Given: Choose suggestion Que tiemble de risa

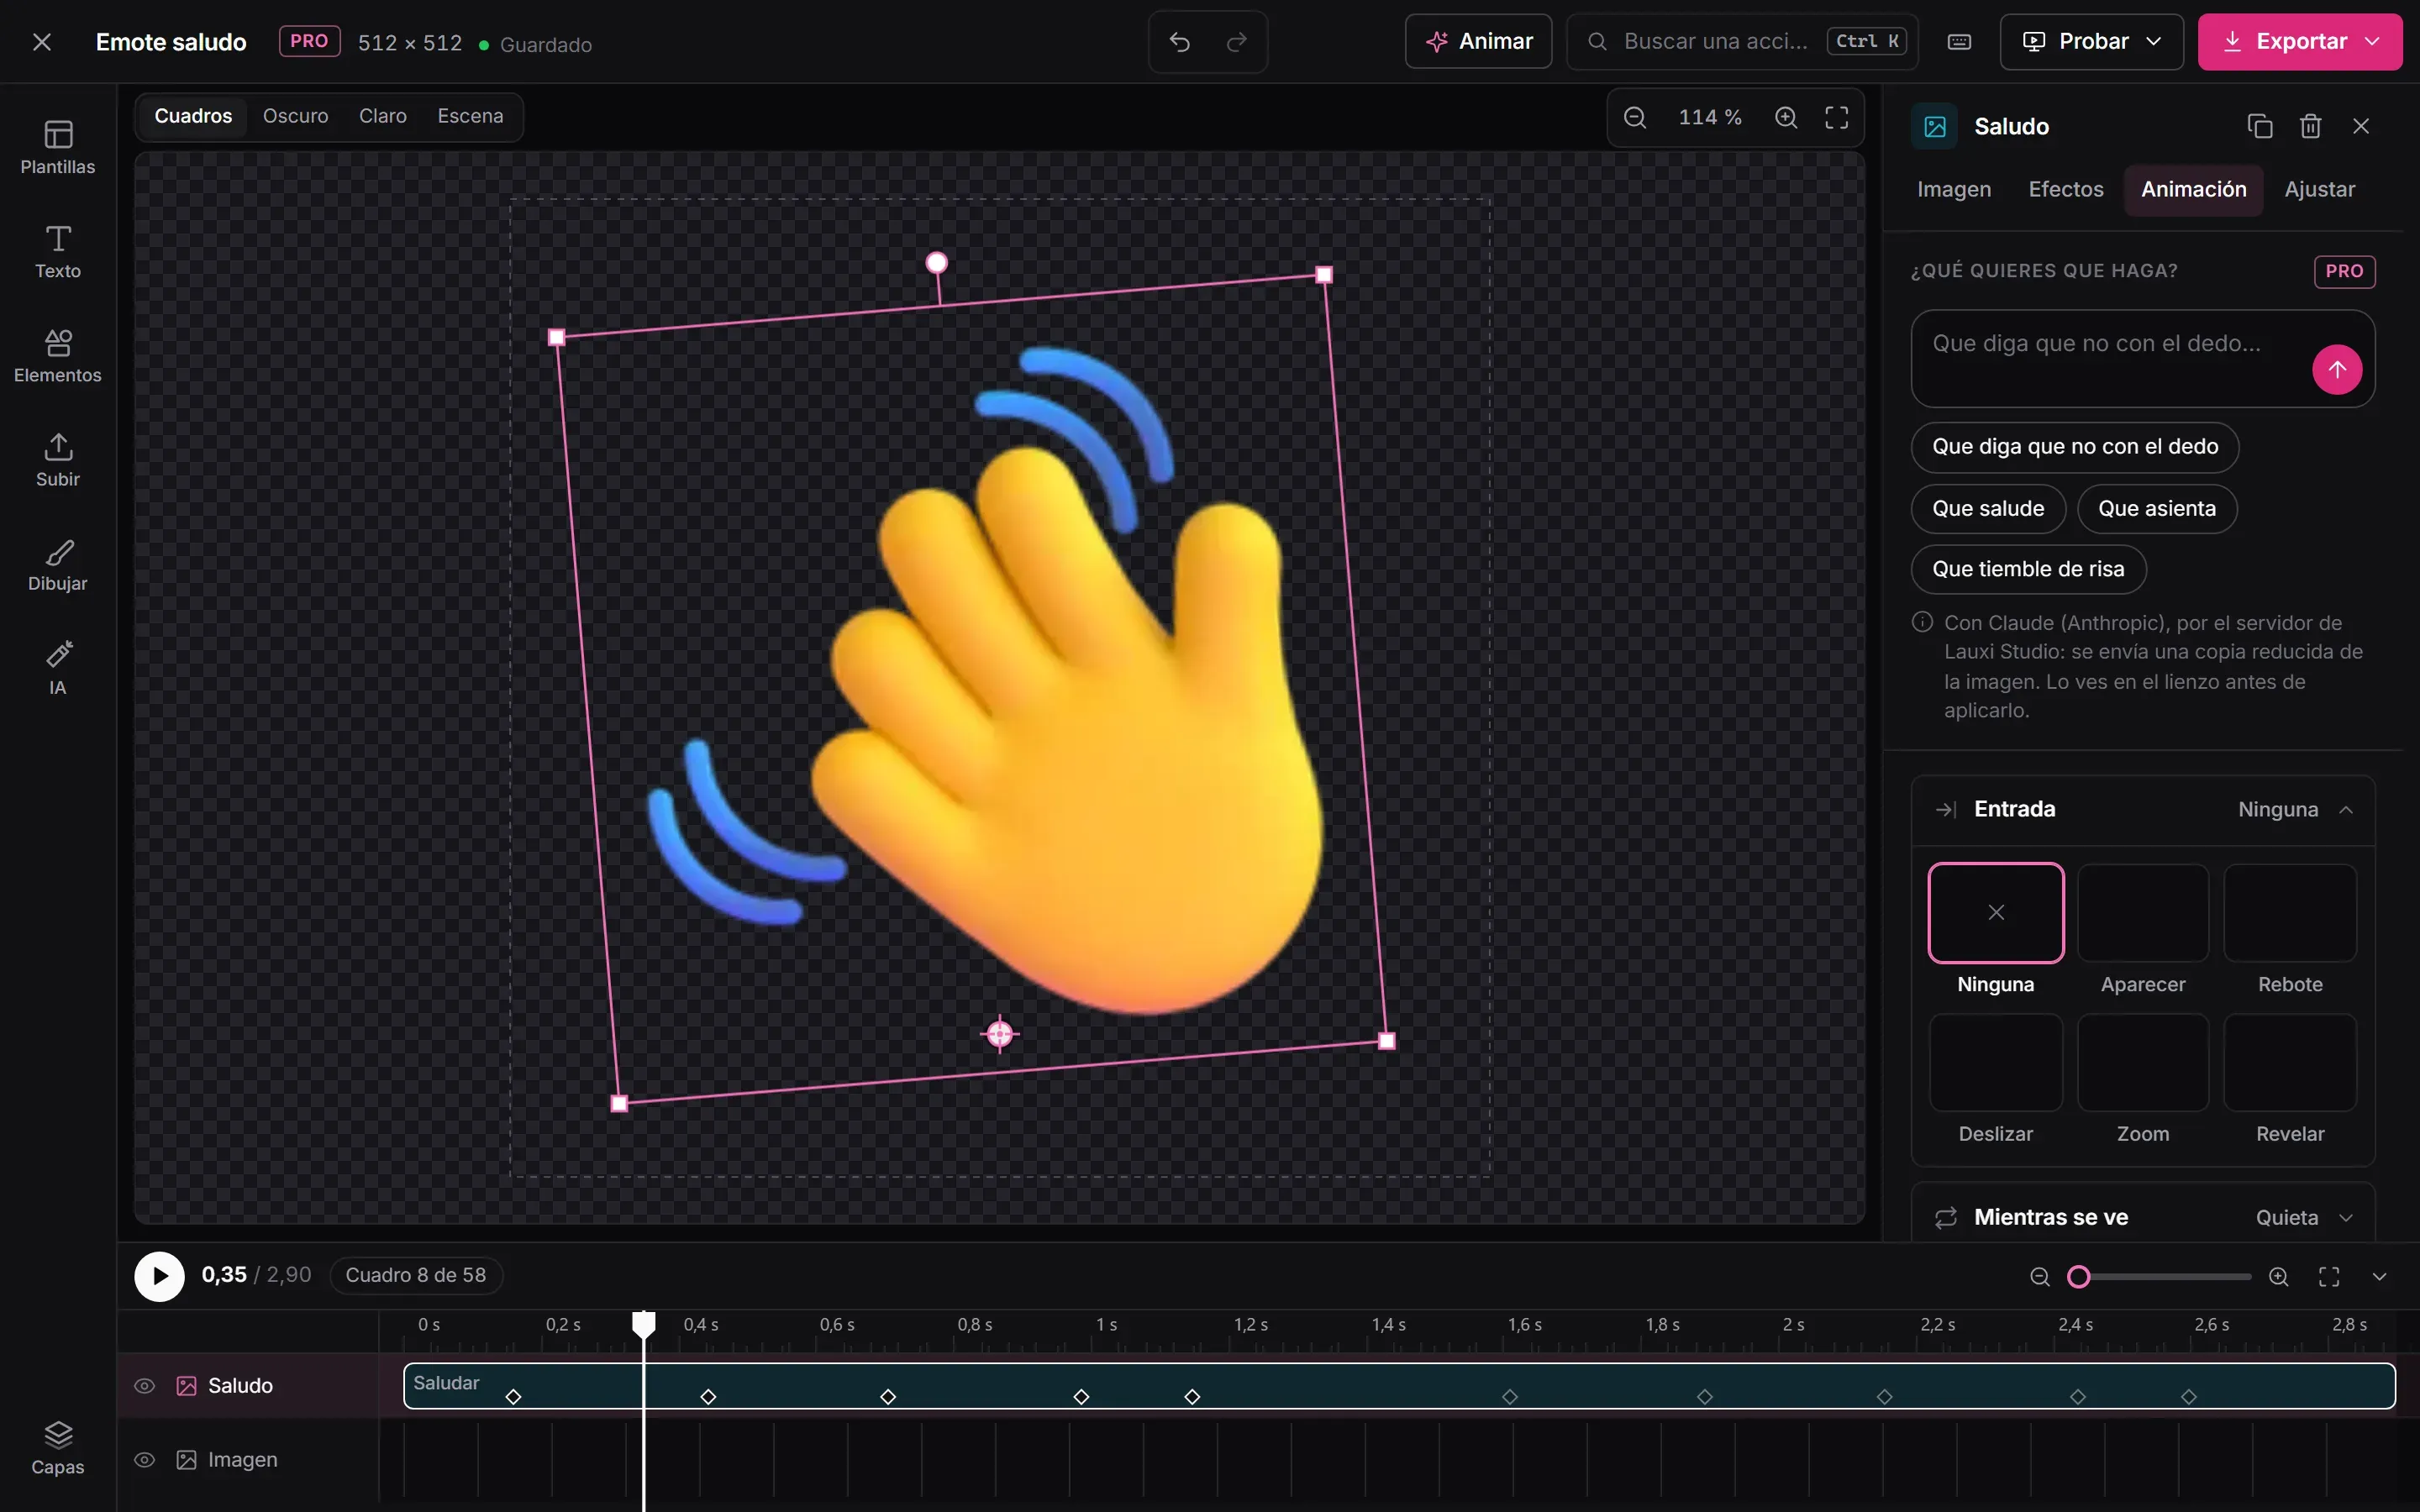Looking at the screenshot, I should pyautogui.click(x=2028, y=570).
